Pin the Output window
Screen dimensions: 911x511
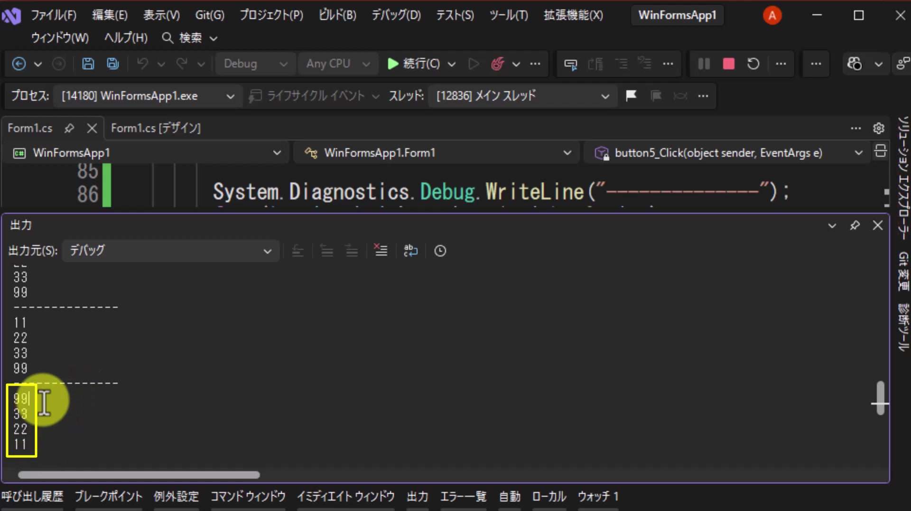855,225
